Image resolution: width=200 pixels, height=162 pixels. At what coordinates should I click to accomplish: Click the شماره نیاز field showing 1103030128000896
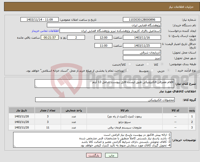142,20
